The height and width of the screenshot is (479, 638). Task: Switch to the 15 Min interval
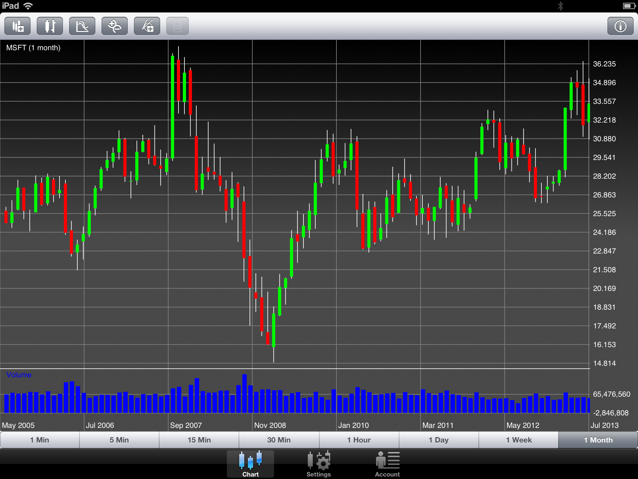point(199,440)
